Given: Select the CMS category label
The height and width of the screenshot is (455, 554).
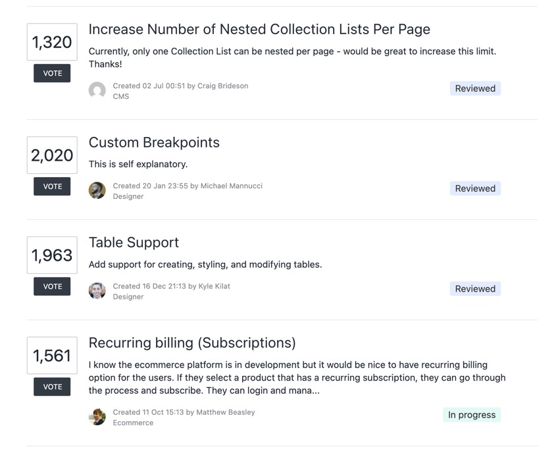Looking at the screenshot, I should coord(121,97).
